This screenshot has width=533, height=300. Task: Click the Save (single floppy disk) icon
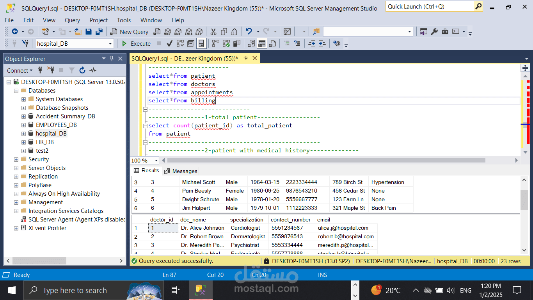89,32
